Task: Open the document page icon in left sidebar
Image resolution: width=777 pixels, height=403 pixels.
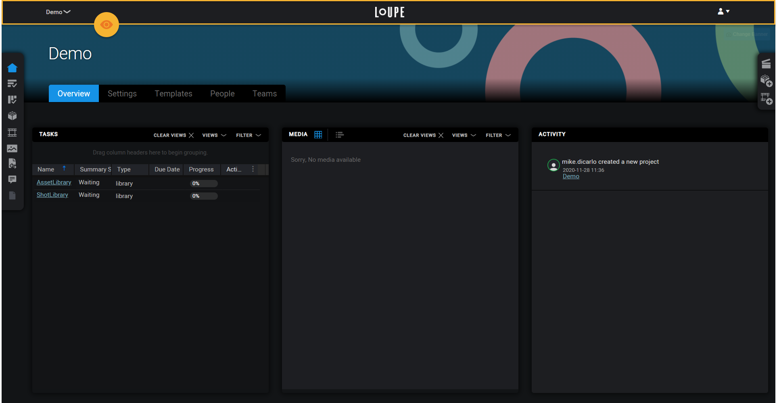Action: pos(12,196)
